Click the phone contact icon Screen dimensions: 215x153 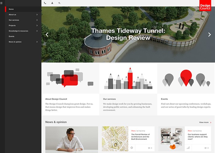tap(45, 3)
